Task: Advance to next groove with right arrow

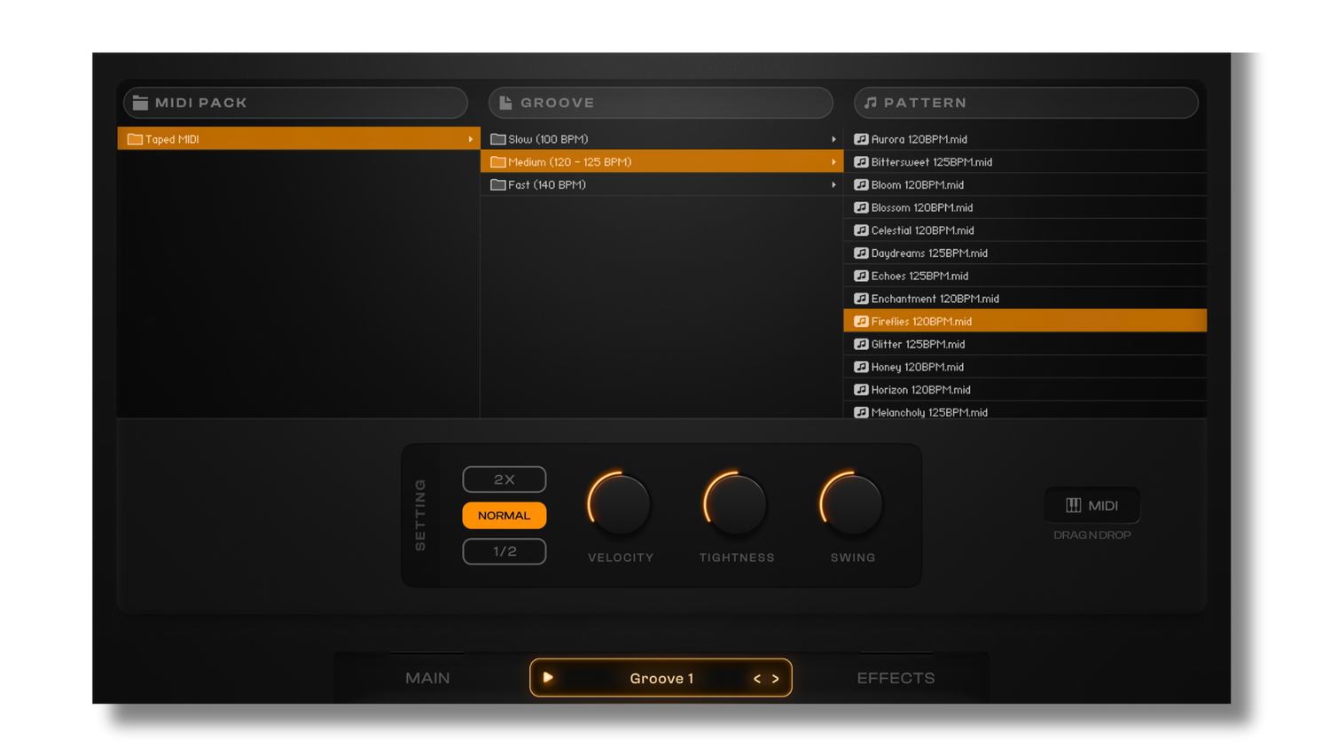Action: (776, 679)
